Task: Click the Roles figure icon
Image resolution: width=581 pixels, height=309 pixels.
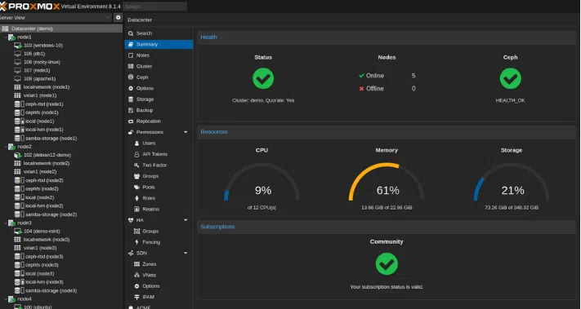Action: pyautogui.click(x=136, y=198)
